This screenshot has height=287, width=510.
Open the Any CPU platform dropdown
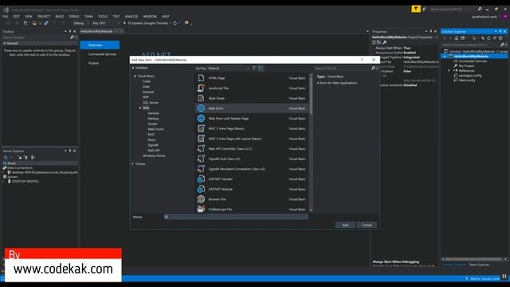pyautogui.click(x=106, y=23)
